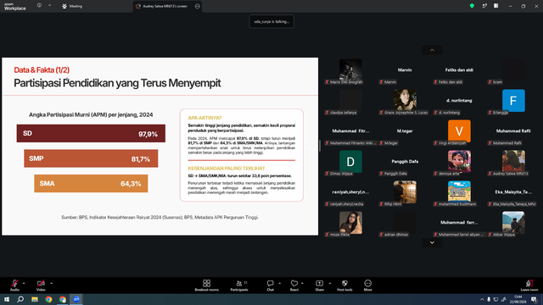Click the system tray microphone icon
543x305 pixels.
click(489, 299)
